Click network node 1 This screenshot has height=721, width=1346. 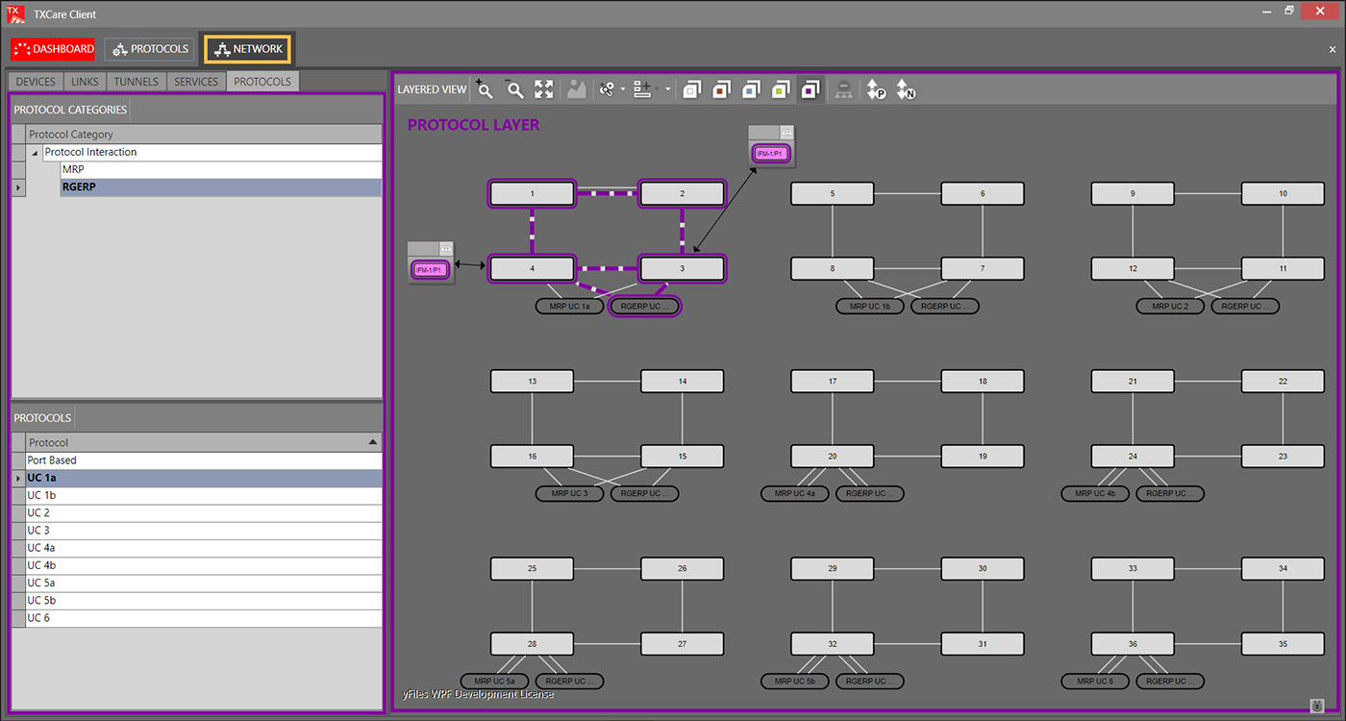pos(532,193)
